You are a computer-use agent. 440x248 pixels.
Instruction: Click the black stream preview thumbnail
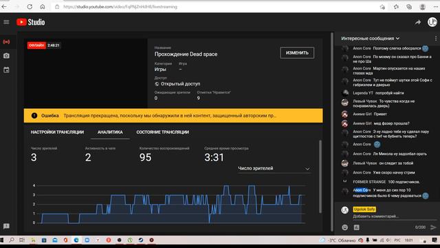point(85,73)
